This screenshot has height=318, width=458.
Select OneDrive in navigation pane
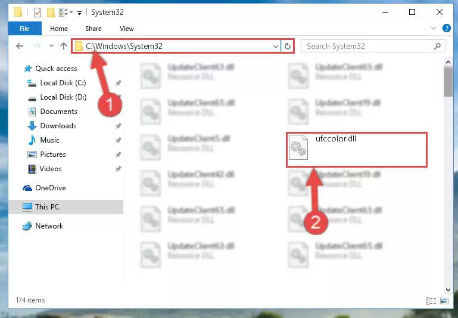[x=51, y=188]
